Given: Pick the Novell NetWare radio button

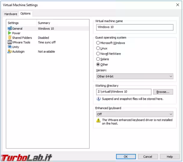Looking at the screenshot, I should click(x=98, y=54).
